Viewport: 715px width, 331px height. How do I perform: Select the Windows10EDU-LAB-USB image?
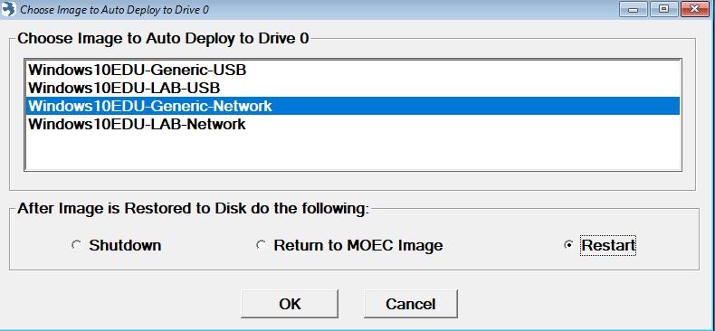pyautogui.click(x=351, y=88)
